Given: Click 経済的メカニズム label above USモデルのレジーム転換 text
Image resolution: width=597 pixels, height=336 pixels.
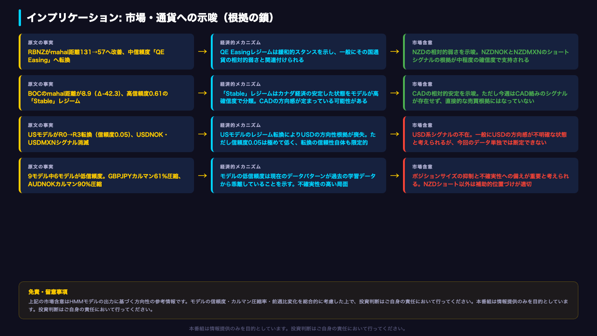Looking at the screenshot, I should point(241,126).
